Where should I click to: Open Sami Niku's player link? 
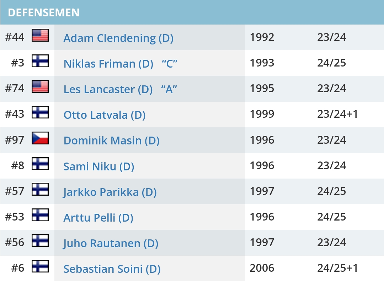click(98, 166)
